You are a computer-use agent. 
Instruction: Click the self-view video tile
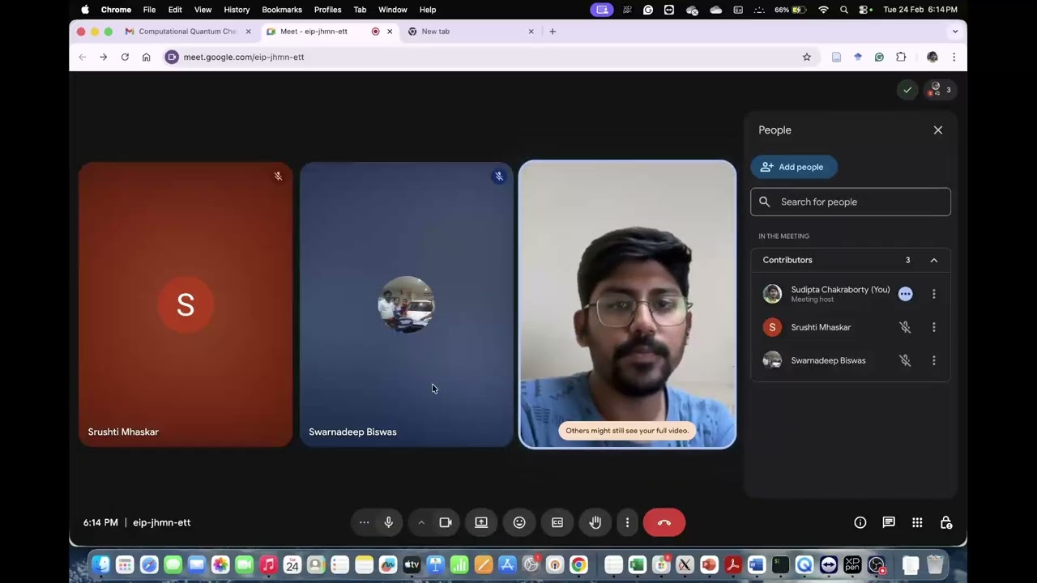[628, 304]
